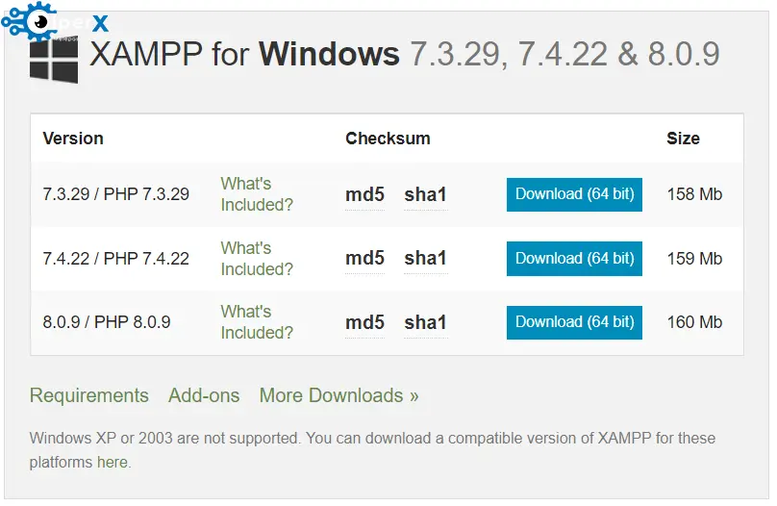Open sha1 checksum for version 7.3.29

click(425, 195)
